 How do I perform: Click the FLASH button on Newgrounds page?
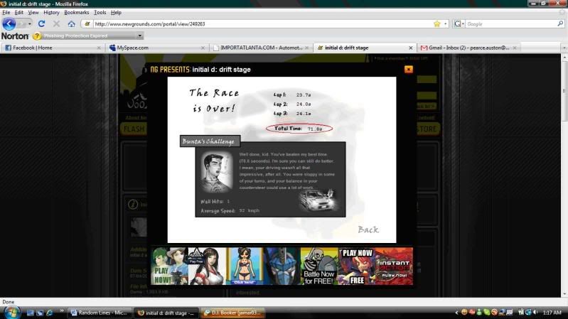(134, 129)
